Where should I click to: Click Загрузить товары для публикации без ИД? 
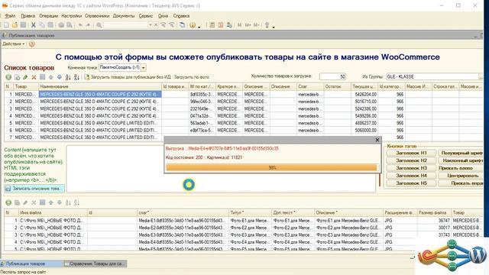click(128, 77)
